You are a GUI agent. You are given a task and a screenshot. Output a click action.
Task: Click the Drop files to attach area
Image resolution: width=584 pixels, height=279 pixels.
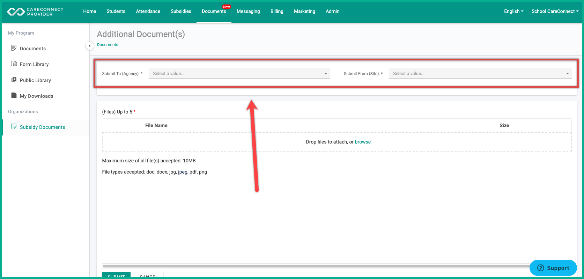coord(337,142)
